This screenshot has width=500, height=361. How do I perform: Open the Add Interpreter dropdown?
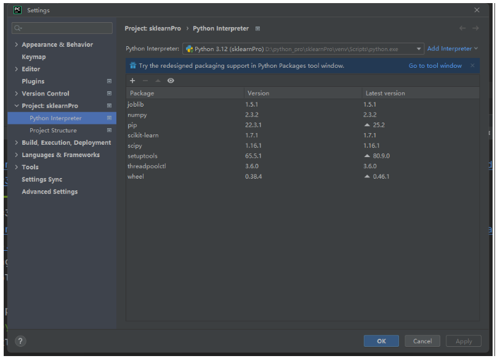coord(453,49)
